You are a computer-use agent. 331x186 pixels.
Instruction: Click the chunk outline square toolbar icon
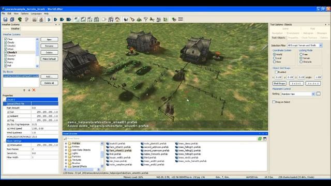click(x=83, y=20)
